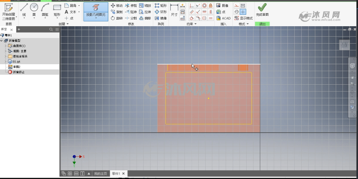358x179 pixels.
Task: Click Finish Sketch (完成草图) button
Action: (262, 10)
